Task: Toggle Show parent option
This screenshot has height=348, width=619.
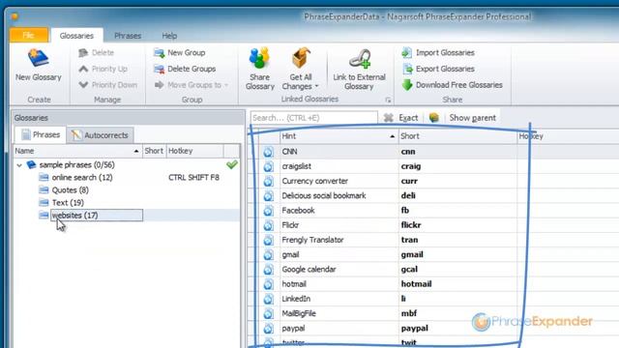Action: [x=473, y=118]
